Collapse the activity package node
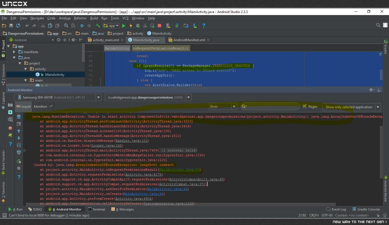Image resolution: width=389 pixels, height=225 pixels. coord(26,69)
